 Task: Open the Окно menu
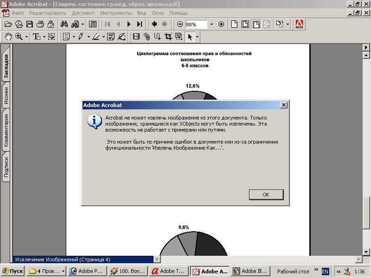coord(158,13)
